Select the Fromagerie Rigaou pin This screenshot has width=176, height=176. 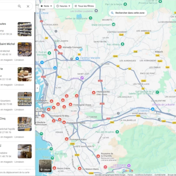coord(64,122)
